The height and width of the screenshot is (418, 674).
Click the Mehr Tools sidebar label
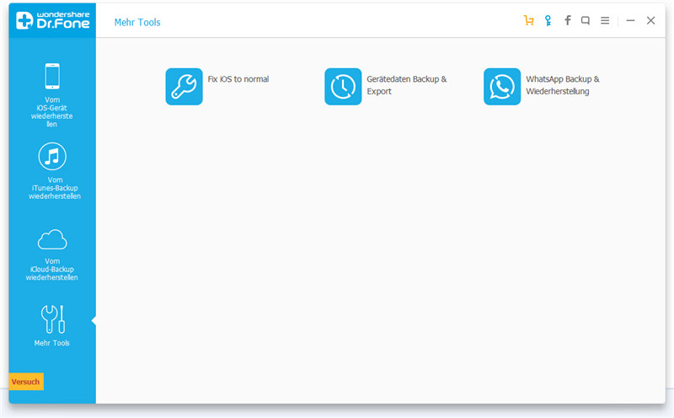[x=52, y=343]
